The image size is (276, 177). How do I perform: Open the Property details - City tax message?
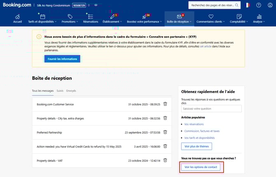click(x=60, y=118)
